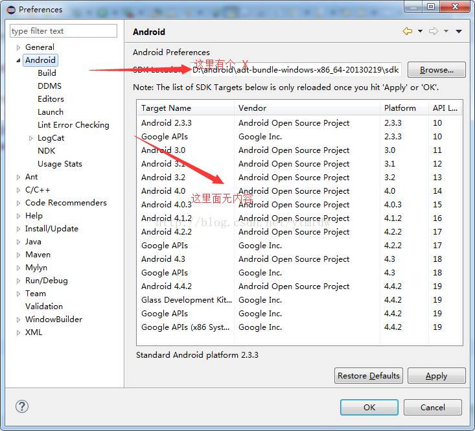
Task: Expand the Maven preferences node
Action: (x=19, y=255)
